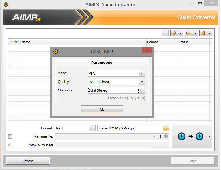The width and height of the screenshot is (221, 170).
Task: Click the convert mode button with blue icons
Action: coord(189,136)
